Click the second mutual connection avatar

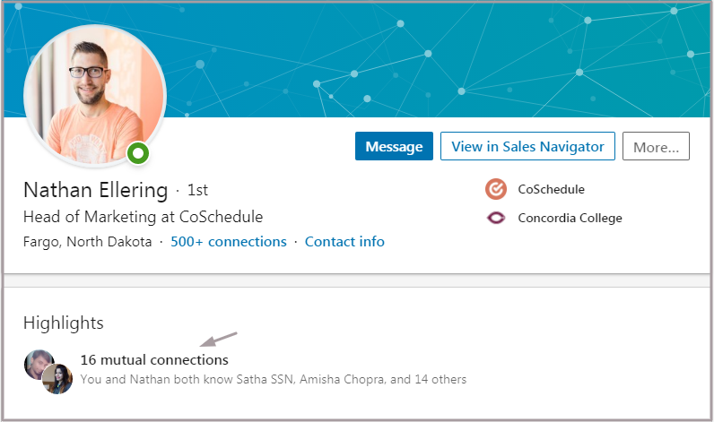pos(57,379)
